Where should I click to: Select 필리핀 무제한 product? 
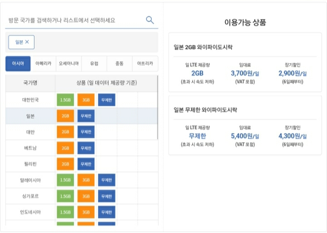point(86,164)
